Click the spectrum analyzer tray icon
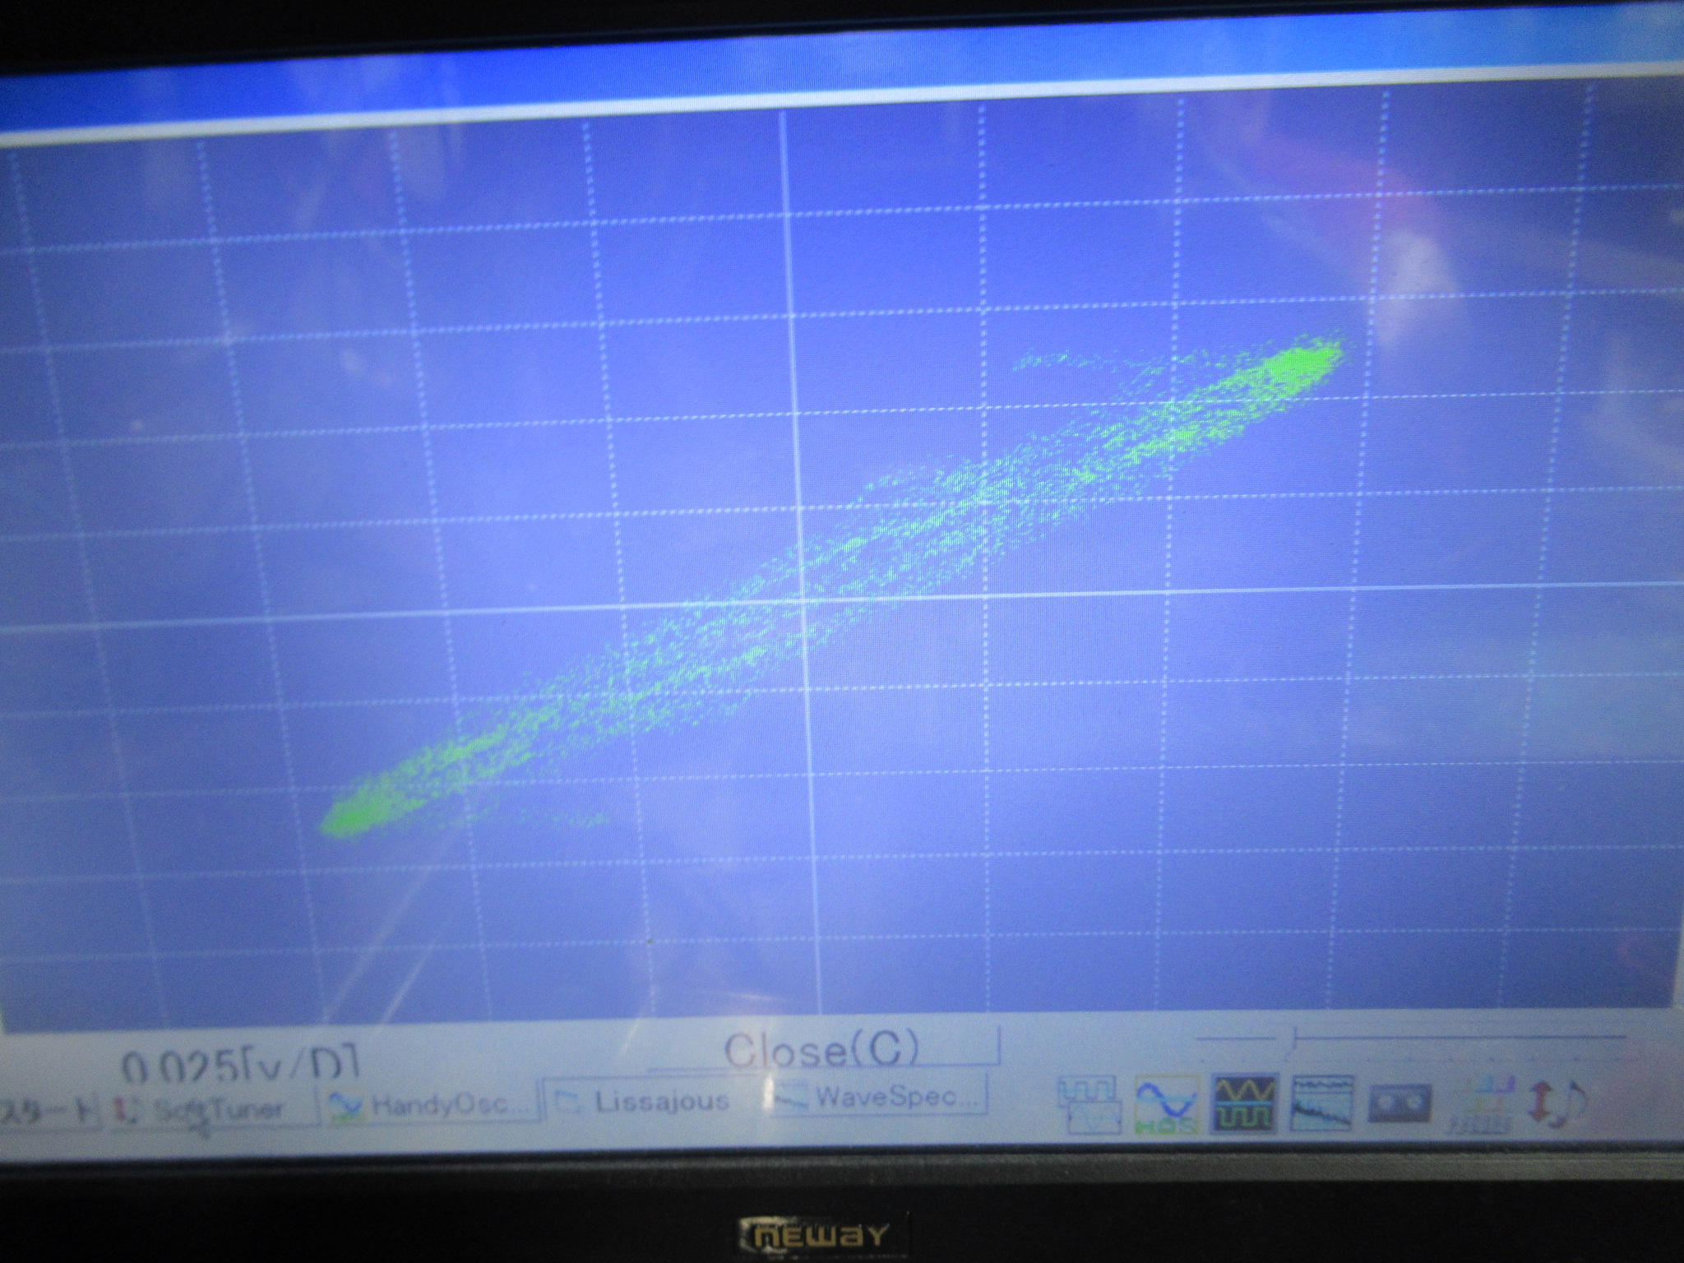This screenshot has height=1263, width=1684. click(x=1323, y=1102)
